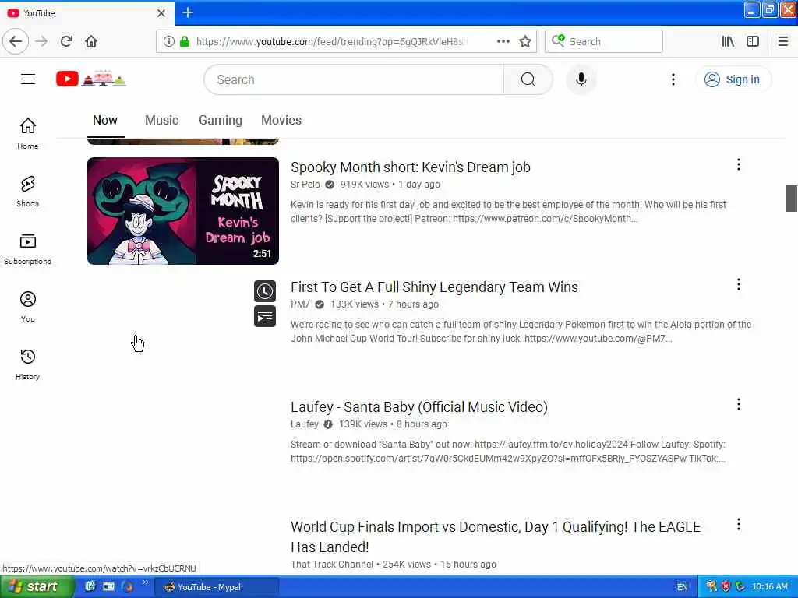Open page actions three-dot menu in address bar
Image resolution: width=798 pixels, height=598 pixels.
coord(503,41)
